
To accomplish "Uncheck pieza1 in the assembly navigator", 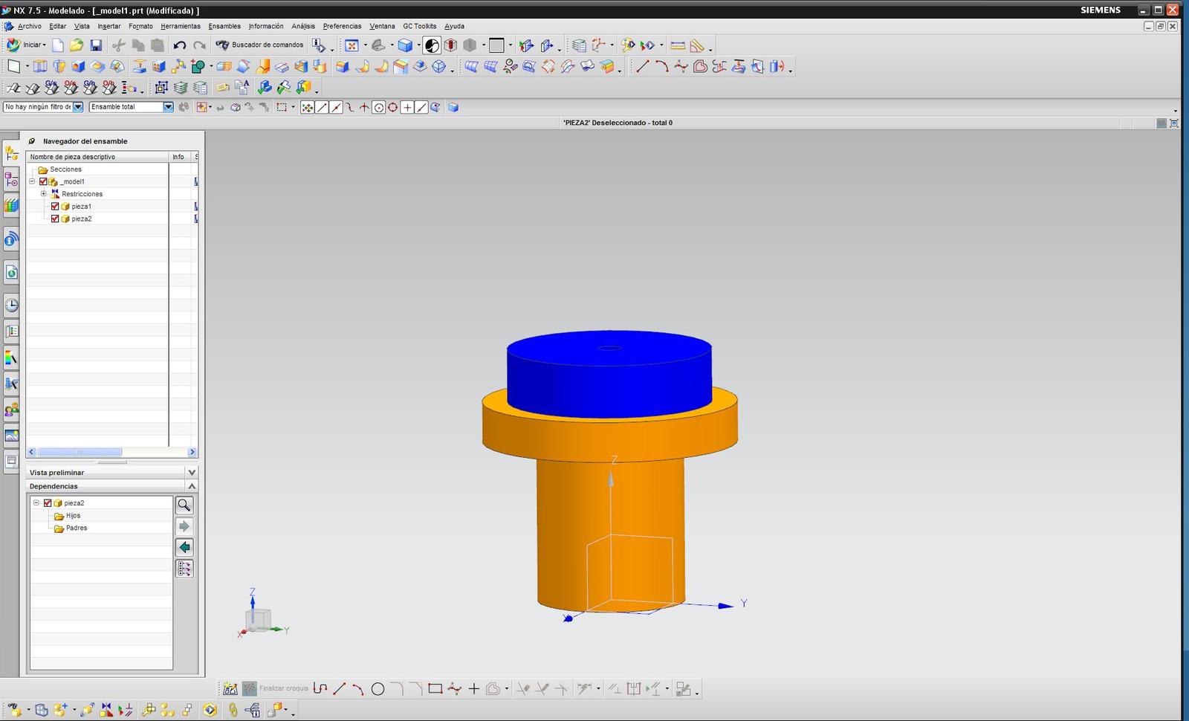I will click(x=55, y=207).
